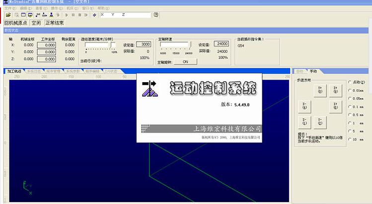Screen dimensions: 372x204
Task: Click the spindle rotation ON button
Action: (x=186, y=62)
